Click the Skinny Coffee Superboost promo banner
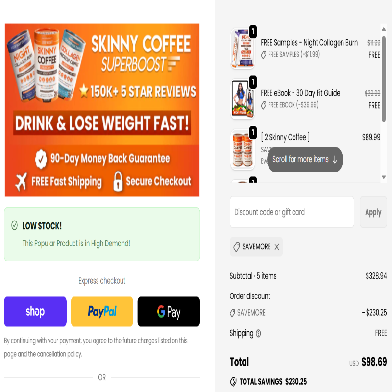 pos(102,110)
